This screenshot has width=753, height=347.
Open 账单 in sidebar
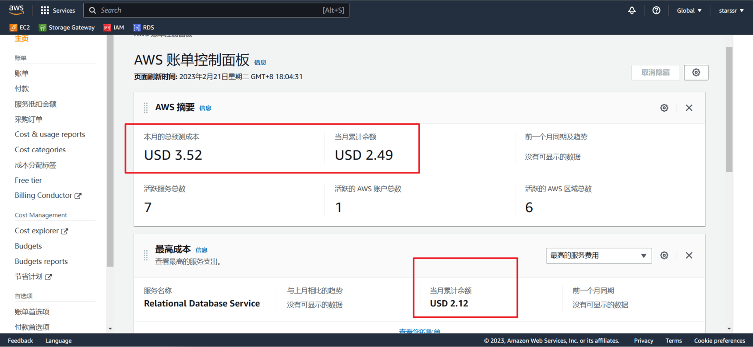pos(21,74)
